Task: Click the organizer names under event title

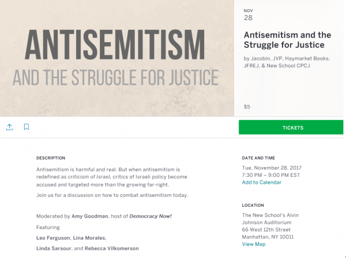Action: pos(287,62)
